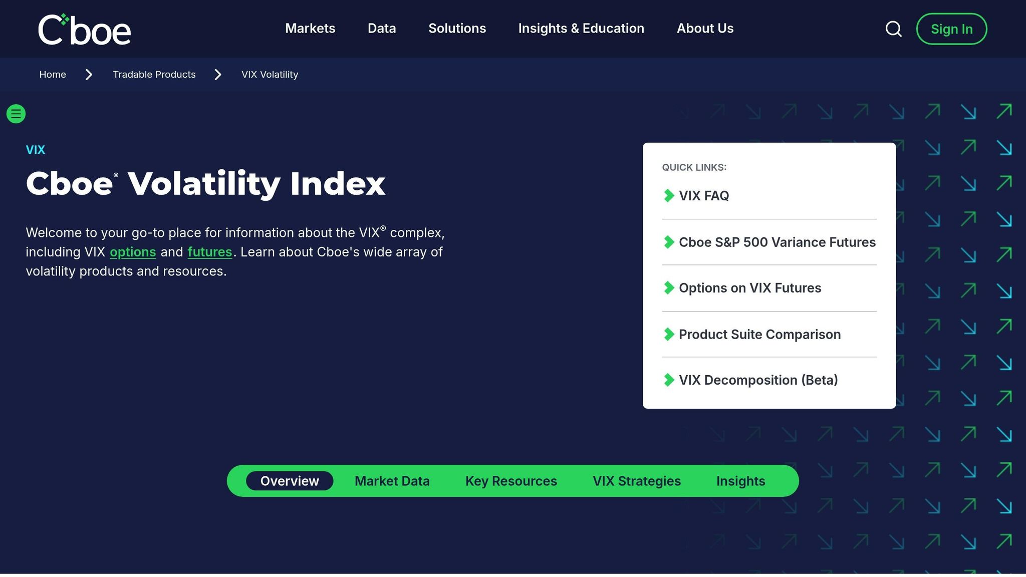Switch to the Market Data tab
Image resolution: width=1026 pixels, height=577 pixels.
click(392, 481)
